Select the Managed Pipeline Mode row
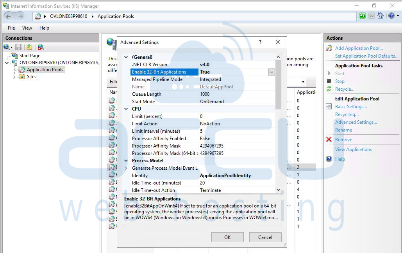The image size is (402, 253). (x=203, y=79)
